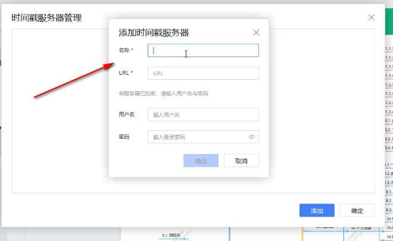Viewport: 393px width, 241px height.
Task: Confirm with 确定 in the management window
Action: (357, 211)
